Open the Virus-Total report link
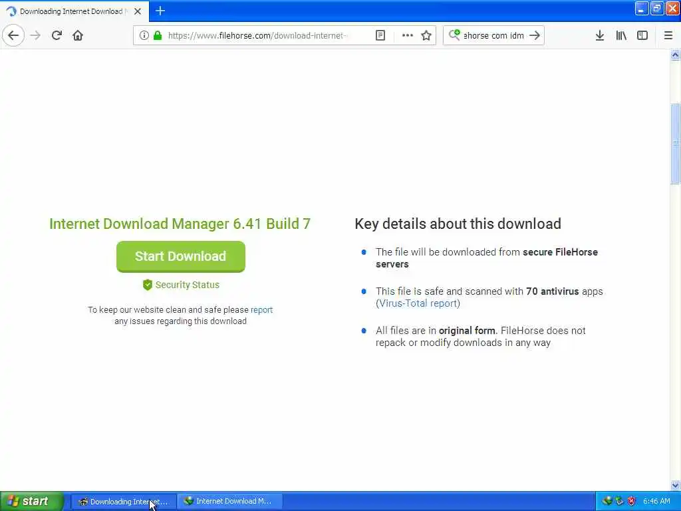This screenshot has width=681, height=511. (418, 303)
